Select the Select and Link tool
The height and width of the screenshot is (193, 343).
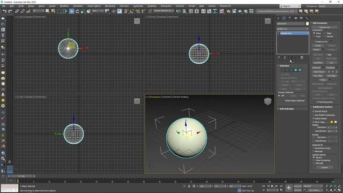(17, 11)
